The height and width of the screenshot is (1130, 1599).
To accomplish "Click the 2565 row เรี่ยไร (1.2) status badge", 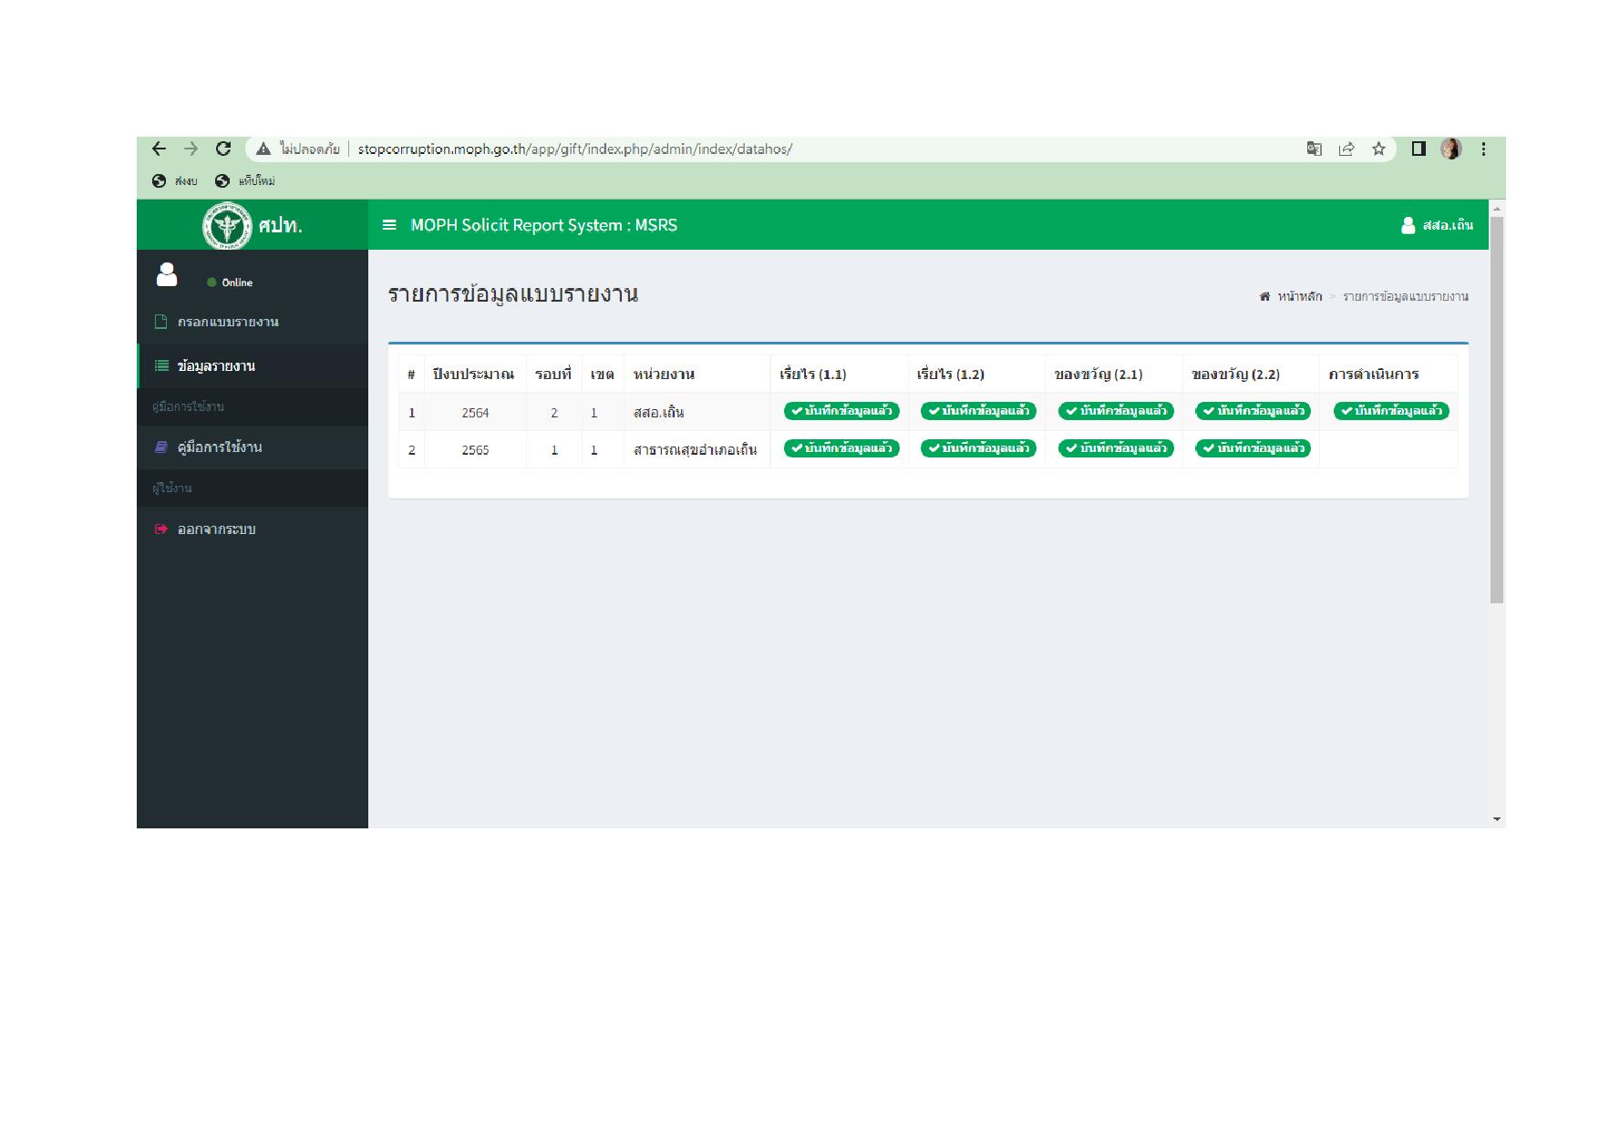I will [978, 448].
